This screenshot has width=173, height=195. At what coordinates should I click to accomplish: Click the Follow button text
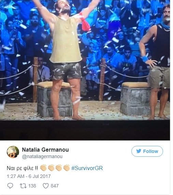tap(150, 151)
